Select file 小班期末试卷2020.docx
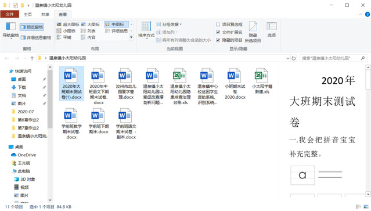Image resolution: width=371 pixels, height=211 pixels. (235, 84)
